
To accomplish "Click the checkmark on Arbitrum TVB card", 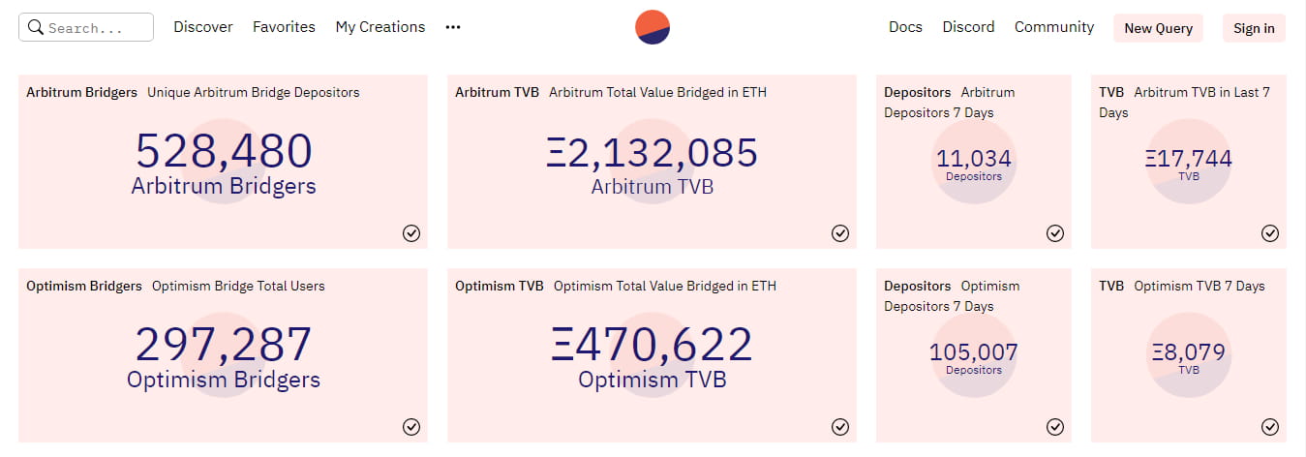I will point(840,232).
